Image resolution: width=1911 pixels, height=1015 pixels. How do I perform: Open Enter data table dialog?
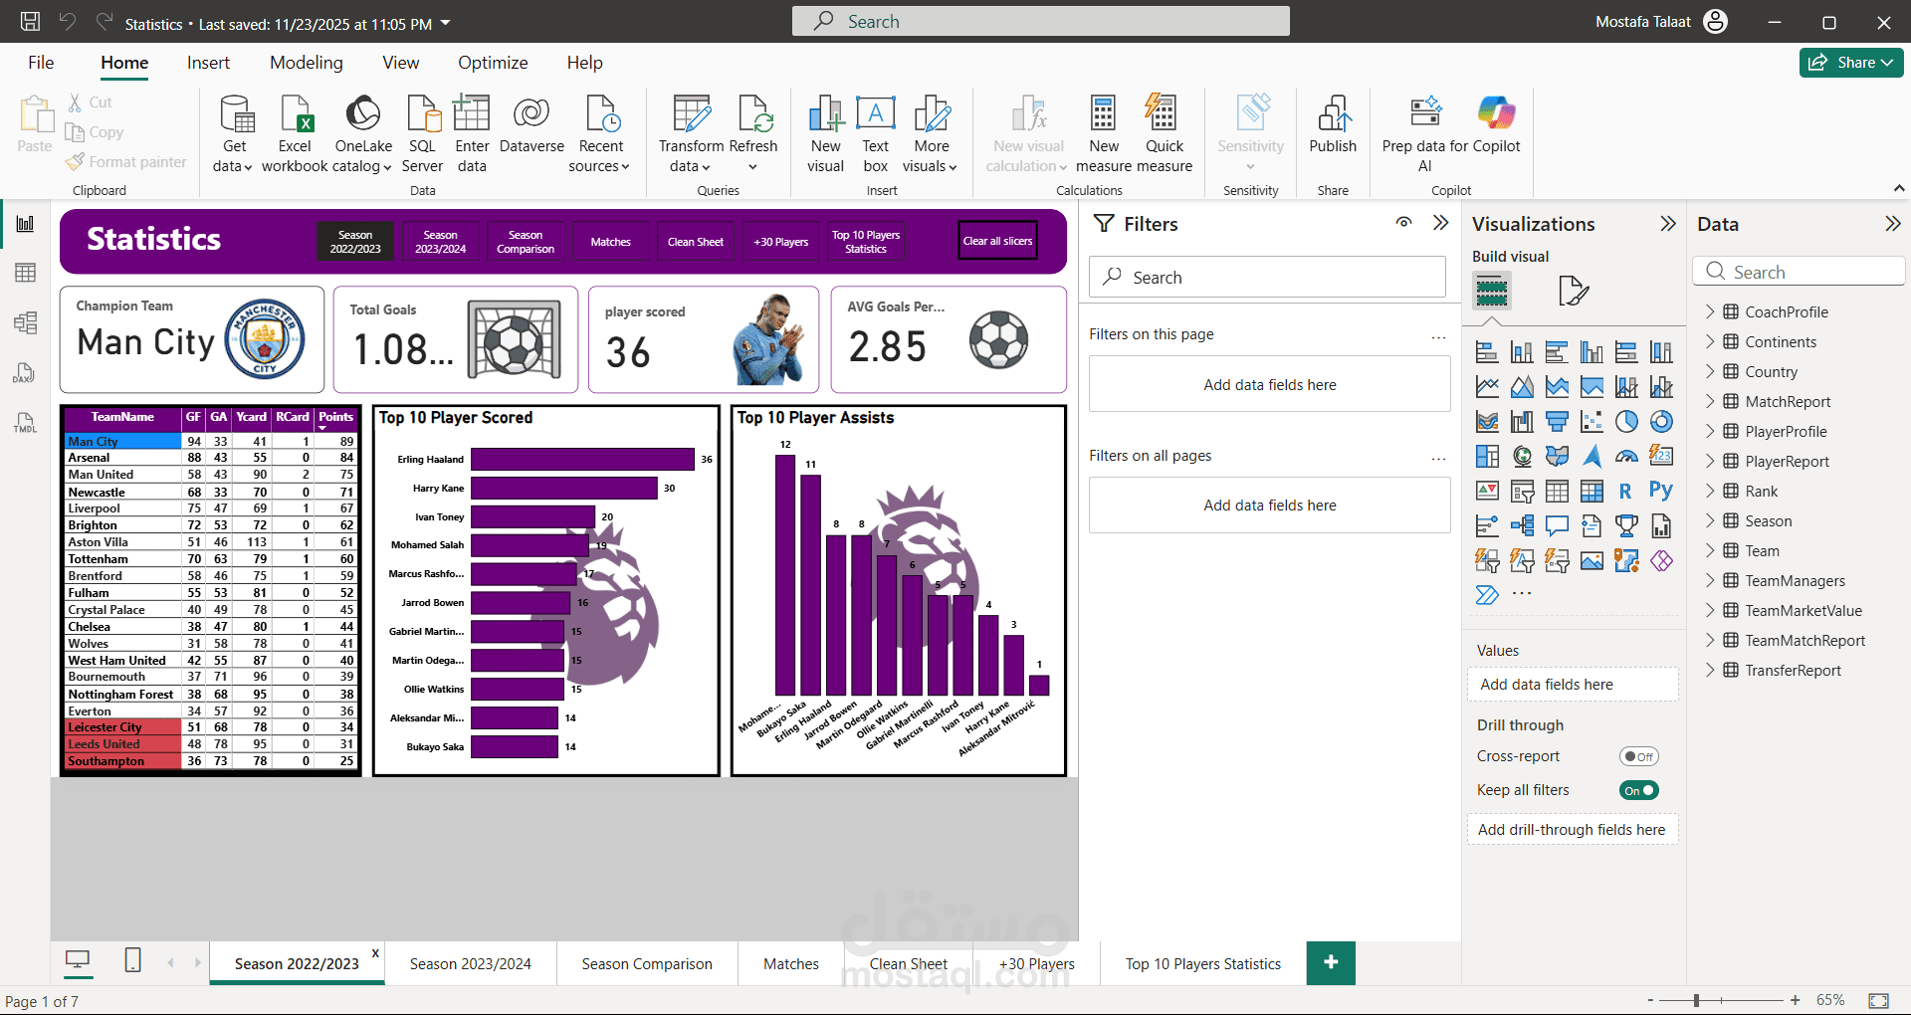click(x=472, y=134)
